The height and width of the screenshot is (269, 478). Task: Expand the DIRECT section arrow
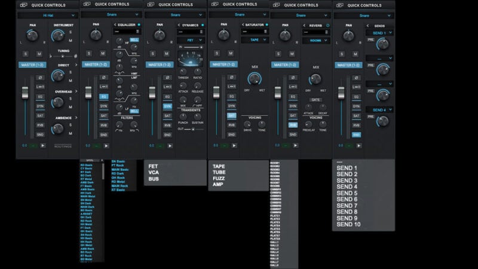click(x=76, y=65)
